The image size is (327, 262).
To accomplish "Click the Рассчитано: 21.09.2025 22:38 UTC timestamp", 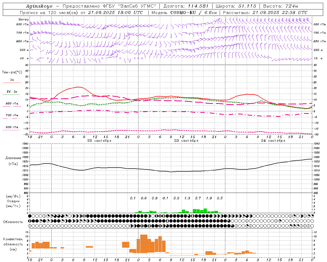I will (265, 13).
